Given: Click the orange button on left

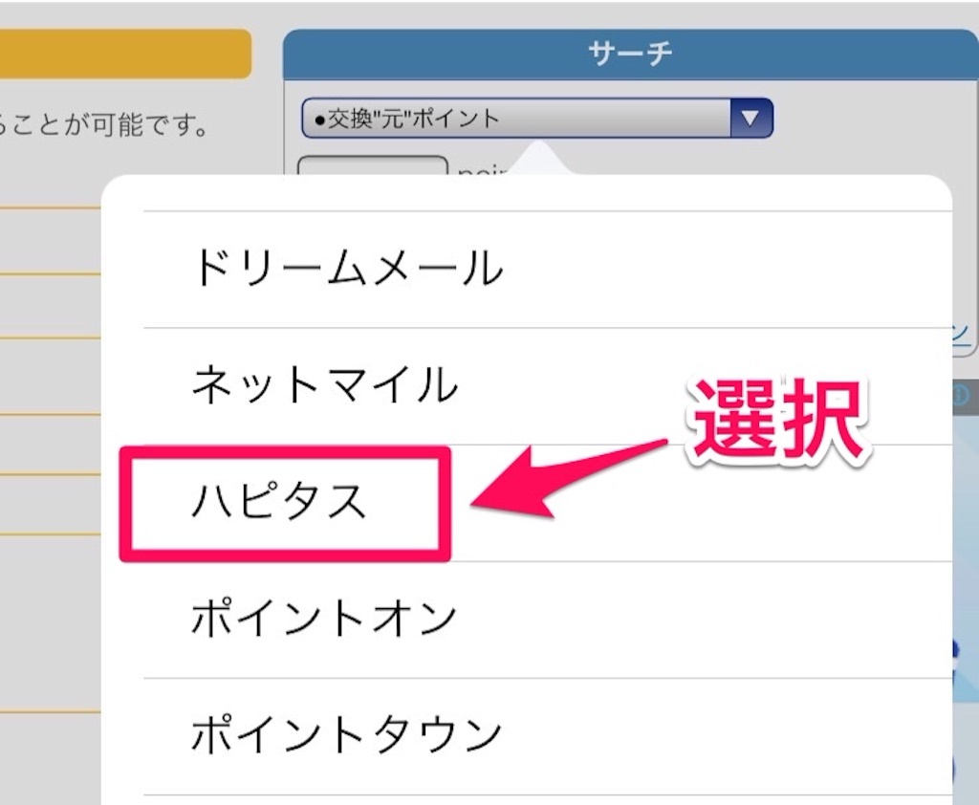Looking at the screenshot, I should (x=125, y=54).
